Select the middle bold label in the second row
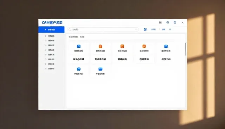Screen dimensions: 225x129 click(x=122, y=59)
